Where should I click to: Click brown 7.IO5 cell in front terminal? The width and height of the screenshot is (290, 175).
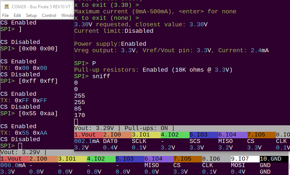(262, 135)
